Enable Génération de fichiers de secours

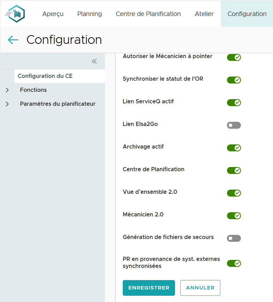coord(234,238)
